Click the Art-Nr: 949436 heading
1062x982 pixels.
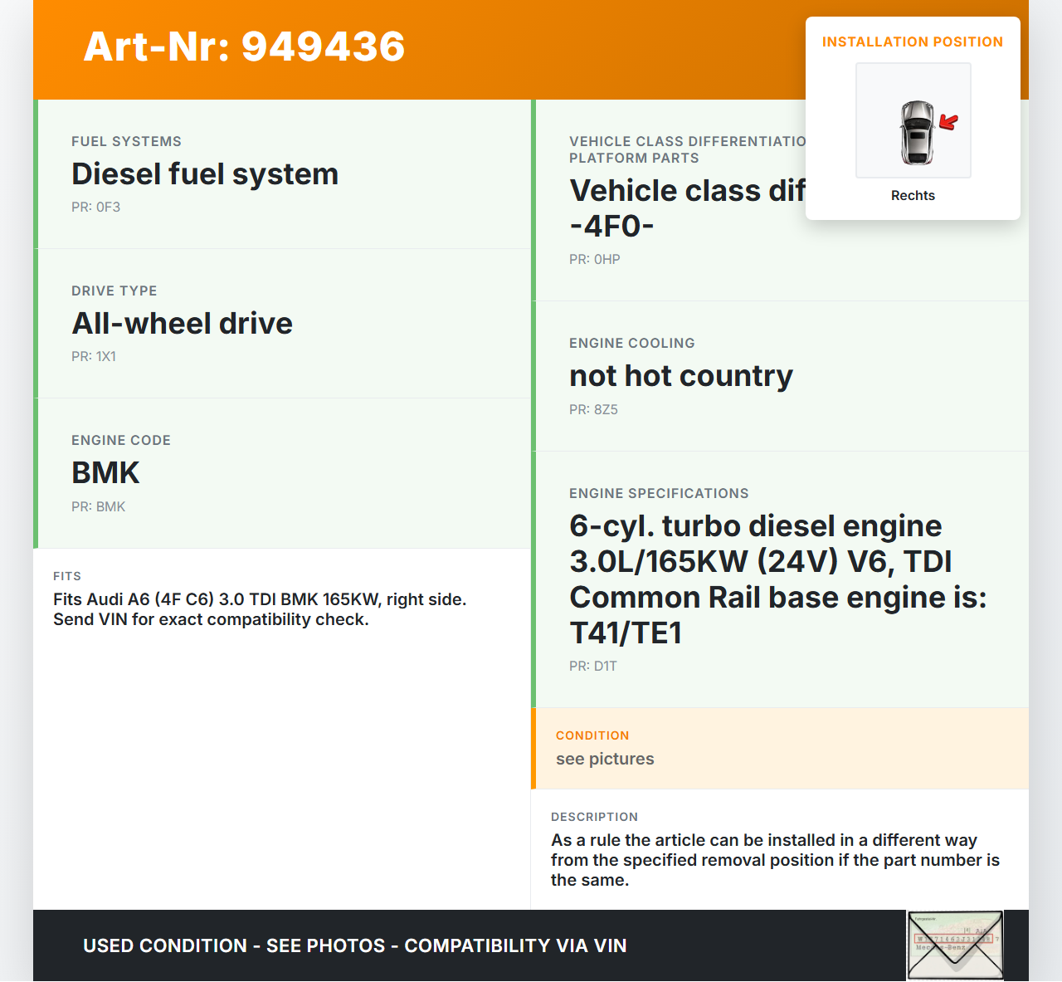point(244,46)
